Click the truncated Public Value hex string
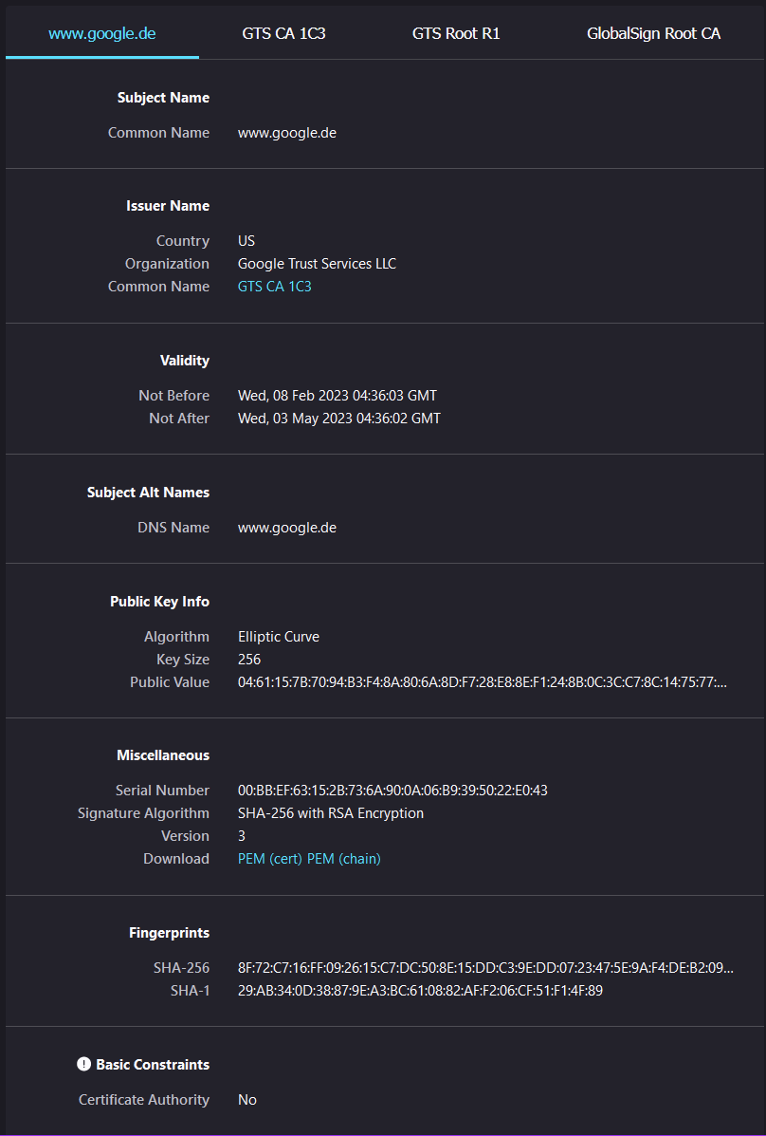Viewport: 766px width, 1136px height. tap(482, 681)
